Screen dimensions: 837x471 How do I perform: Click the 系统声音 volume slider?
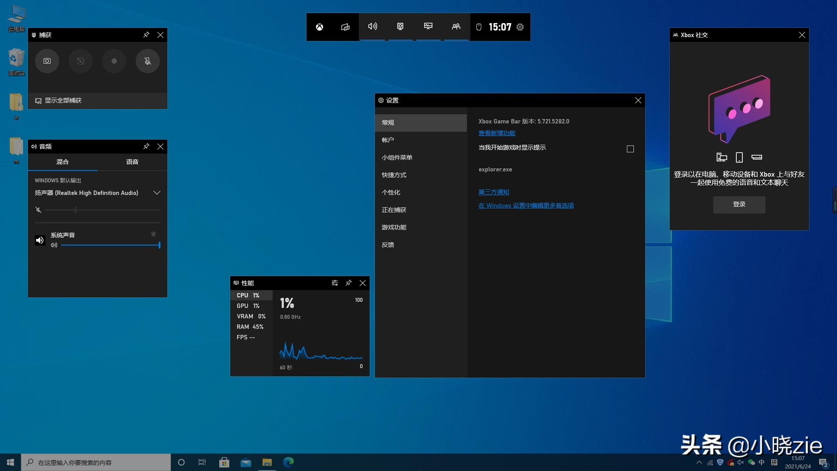coord(110,245)
